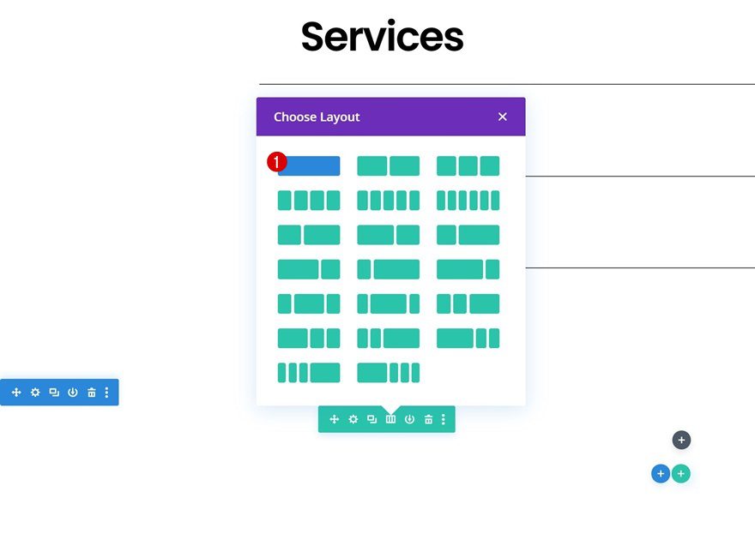Delete the row using the trash icon

point(428,419)
